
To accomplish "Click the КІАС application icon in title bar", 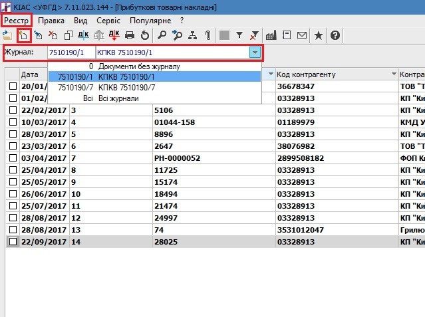I will point(6,7).
